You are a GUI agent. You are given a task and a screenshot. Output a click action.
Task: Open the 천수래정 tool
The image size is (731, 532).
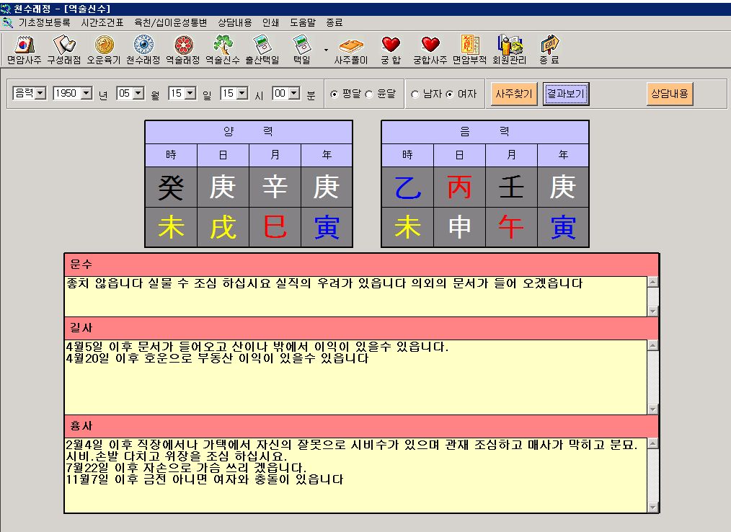[143, 50]
